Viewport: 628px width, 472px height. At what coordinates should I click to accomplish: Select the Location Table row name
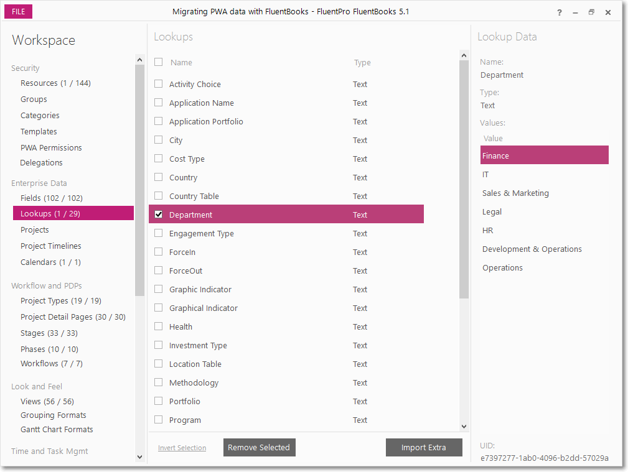(x=195, y=364)
